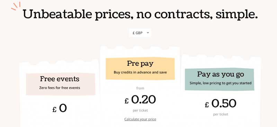
Task: Click the Calculate your price link
Action: (x=140, y=119)
